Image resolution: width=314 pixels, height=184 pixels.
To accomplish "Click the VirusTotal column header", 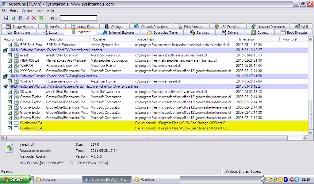I will pos(293,39).
